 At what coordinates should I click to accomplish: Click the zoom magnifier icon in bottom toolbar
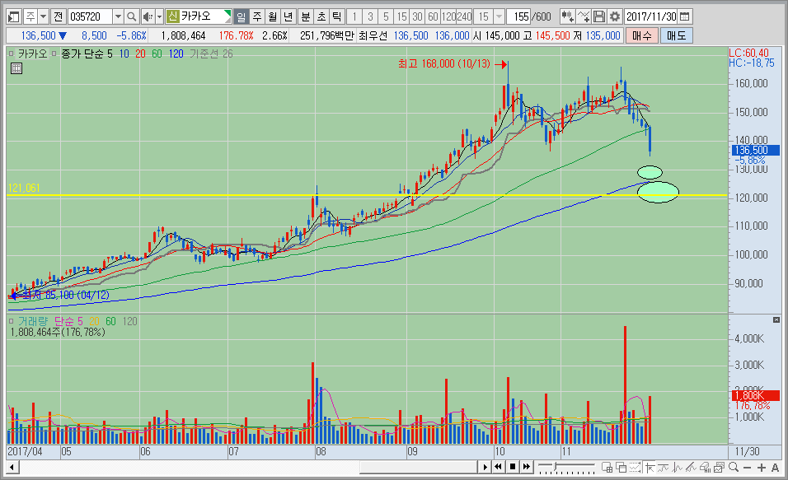[x=734, y=468]
